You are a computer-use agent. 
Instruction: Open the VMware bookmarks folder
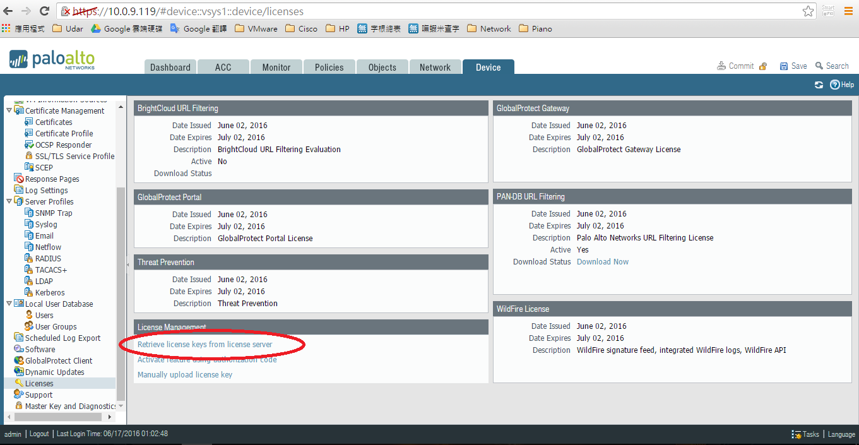(x=256, y=28)
